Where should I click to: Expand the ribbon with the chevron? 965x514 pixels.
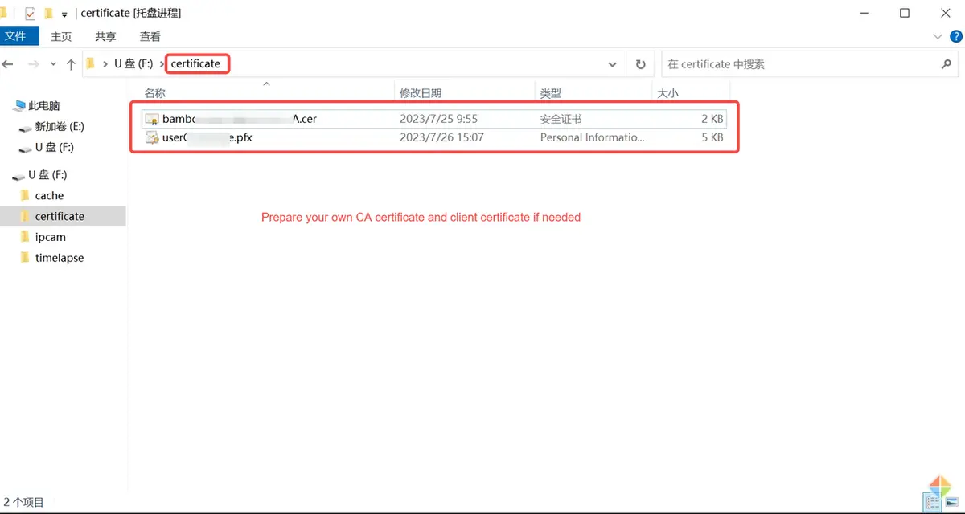coord(938,36)
